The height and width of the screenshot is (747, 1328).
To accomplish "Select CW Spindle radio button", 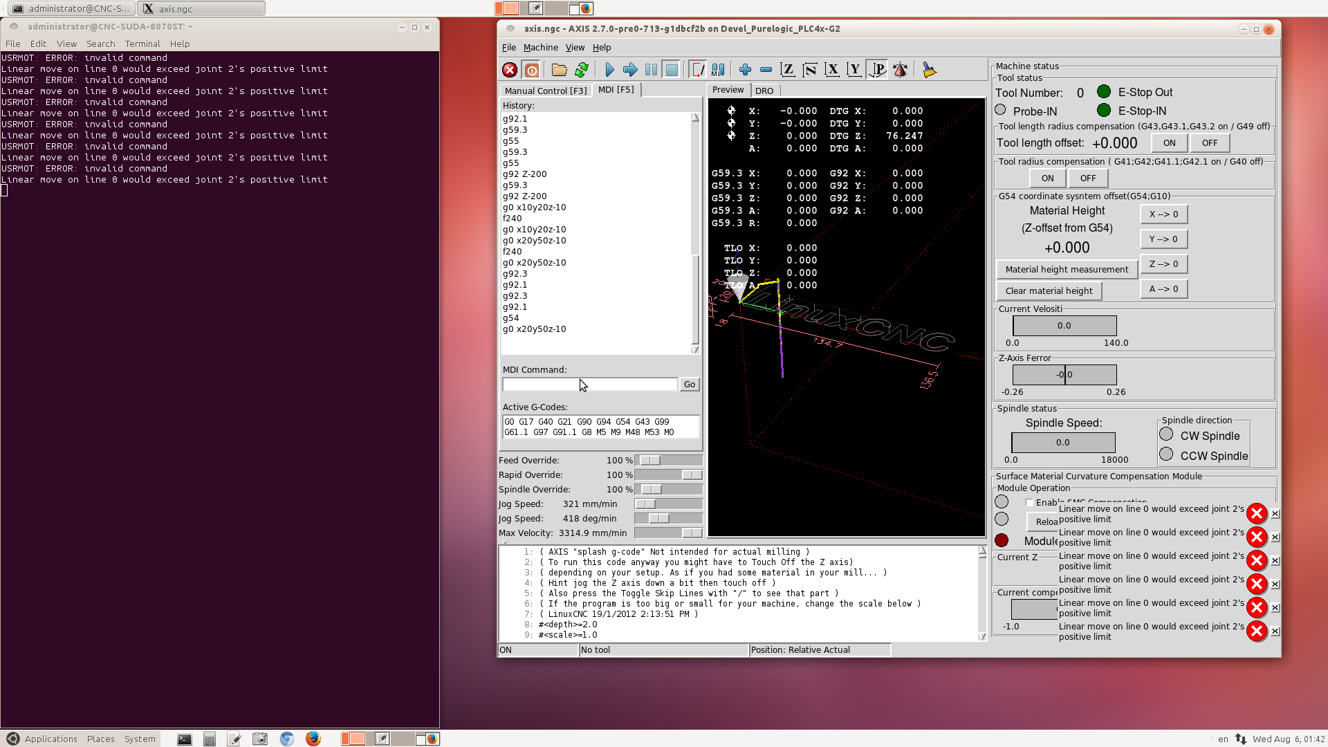I will (x=1167, y=434).
